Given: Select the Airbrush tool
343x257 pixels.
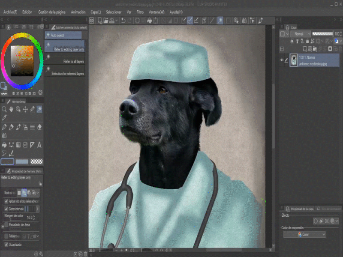Looking at the screenshot, I should 25,127.
